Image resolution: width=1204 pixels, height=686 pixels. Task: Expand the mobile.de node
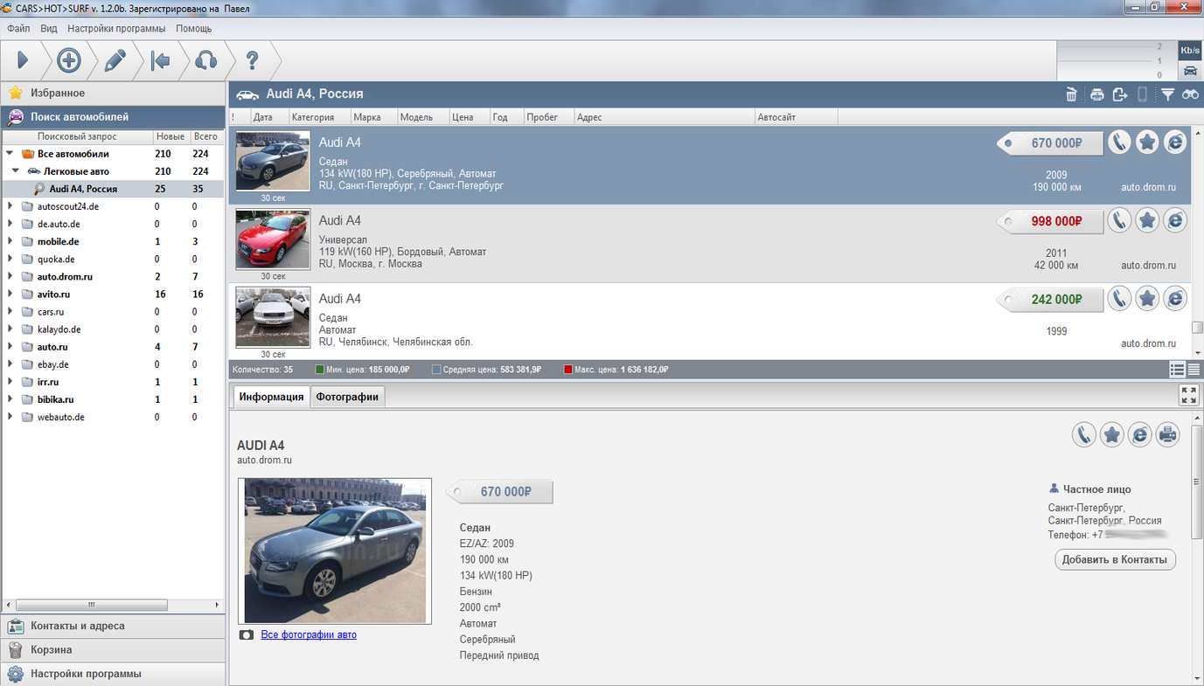(x=10, y=241)
